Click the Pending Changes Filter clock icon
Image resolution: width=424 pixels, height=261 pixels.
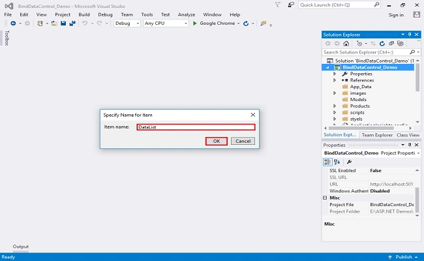click(359, 44)
